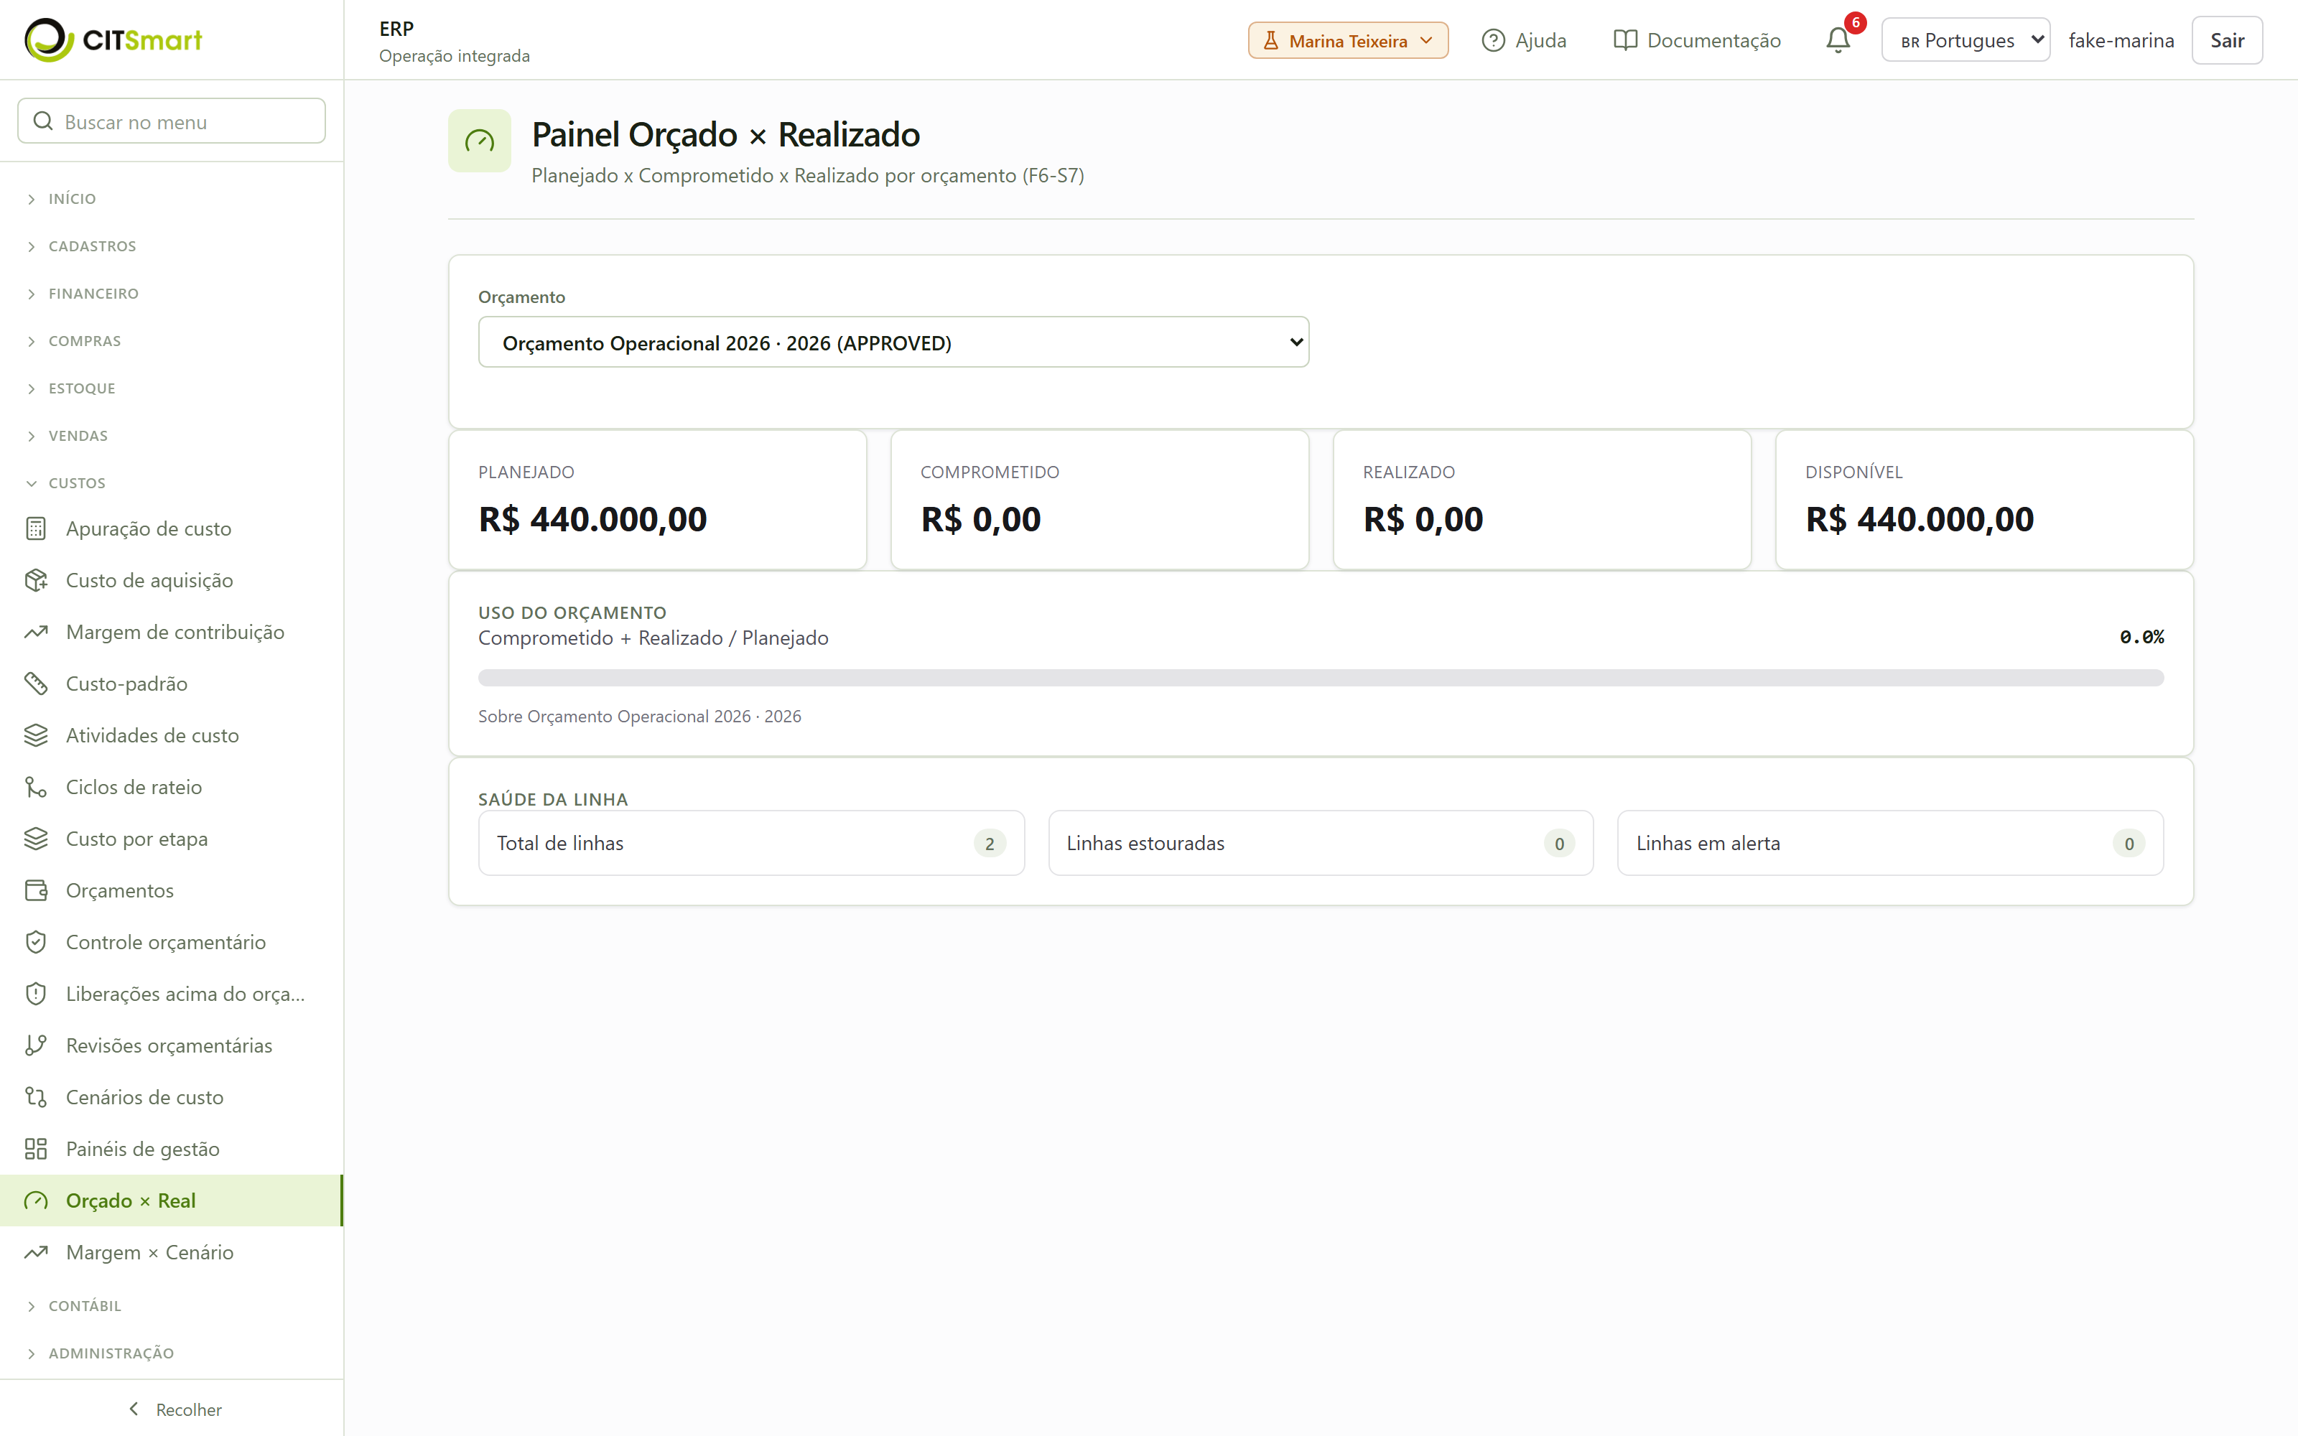Image resolution: width=2298 pixels, height=1436 pixels.
Task: Open the notifications bell
Action: [x=1838, y=41]
